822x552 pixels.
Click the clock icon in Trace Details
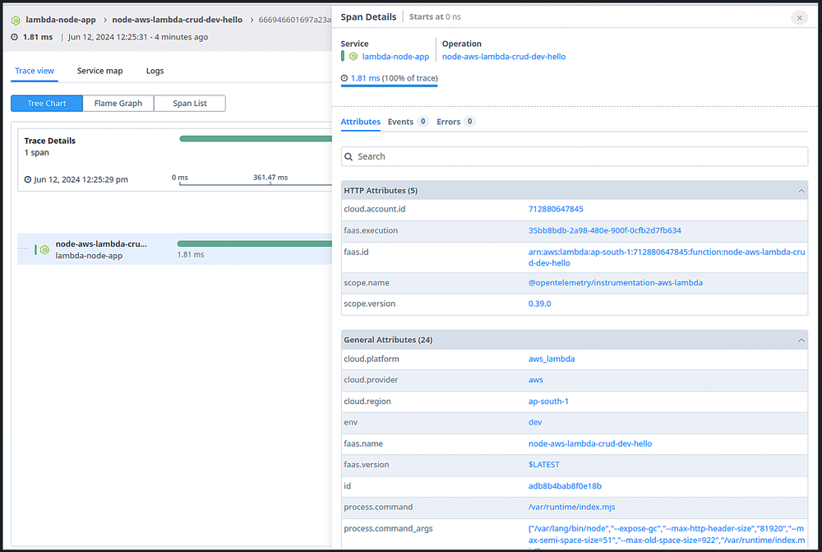[x=28, y=179]
